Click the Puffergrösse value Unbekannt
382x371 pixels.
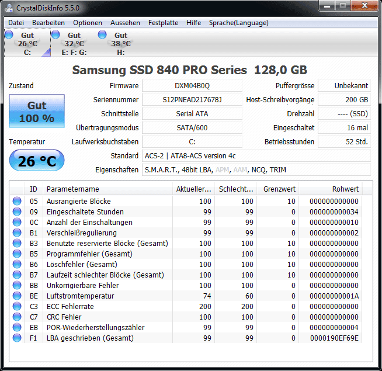344,85
